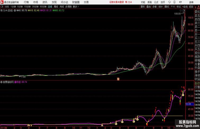The width and height of the screenshot is (200, 129).
Task: Click the round icon beside 股票指标网 indicator
Action: pos(1,82)
